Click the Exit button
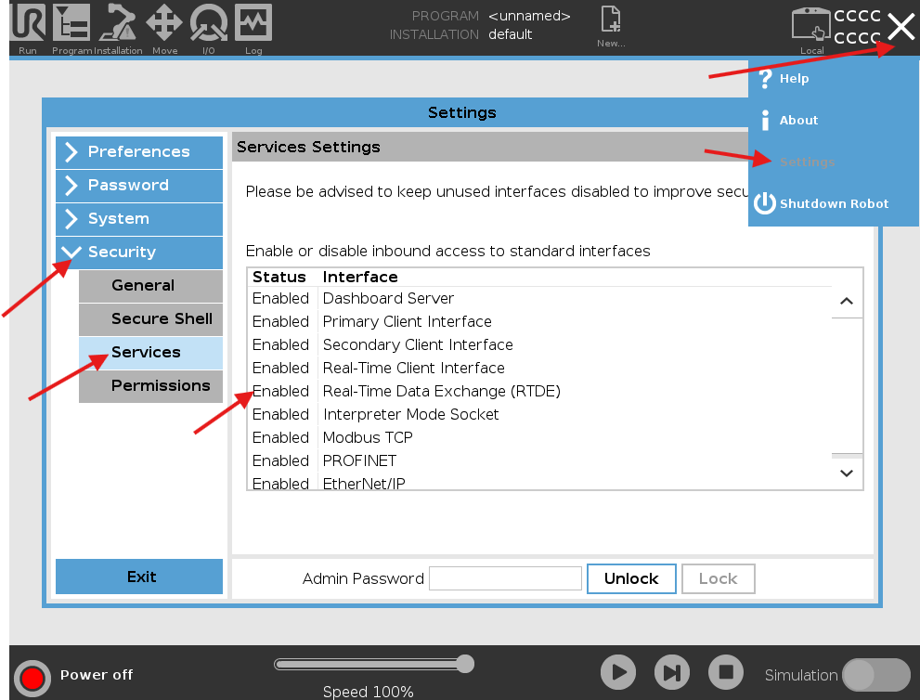920x700 pixels. click(x=139, y=577)
